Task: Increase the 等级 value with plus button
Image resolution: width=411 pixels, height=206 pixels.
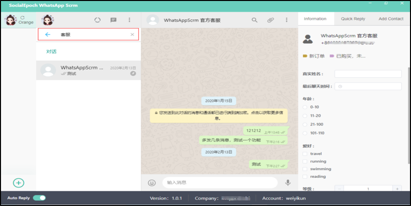Action: (x=397, y=189)
